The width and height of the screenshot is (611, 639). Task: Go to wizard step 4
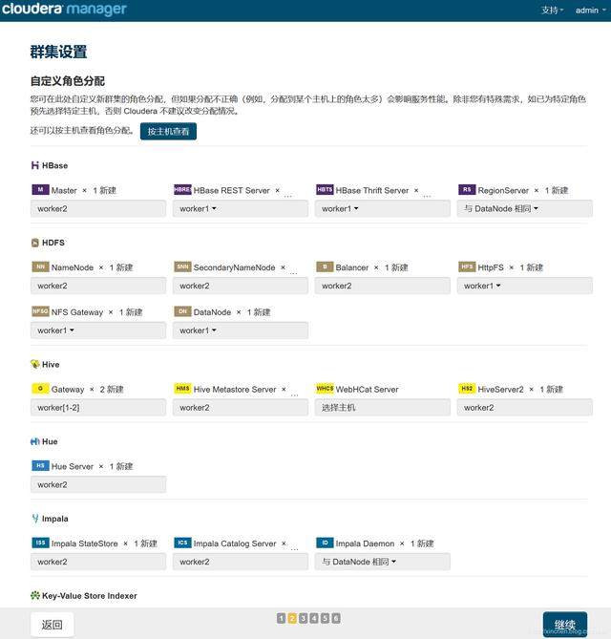coord(314,618)
